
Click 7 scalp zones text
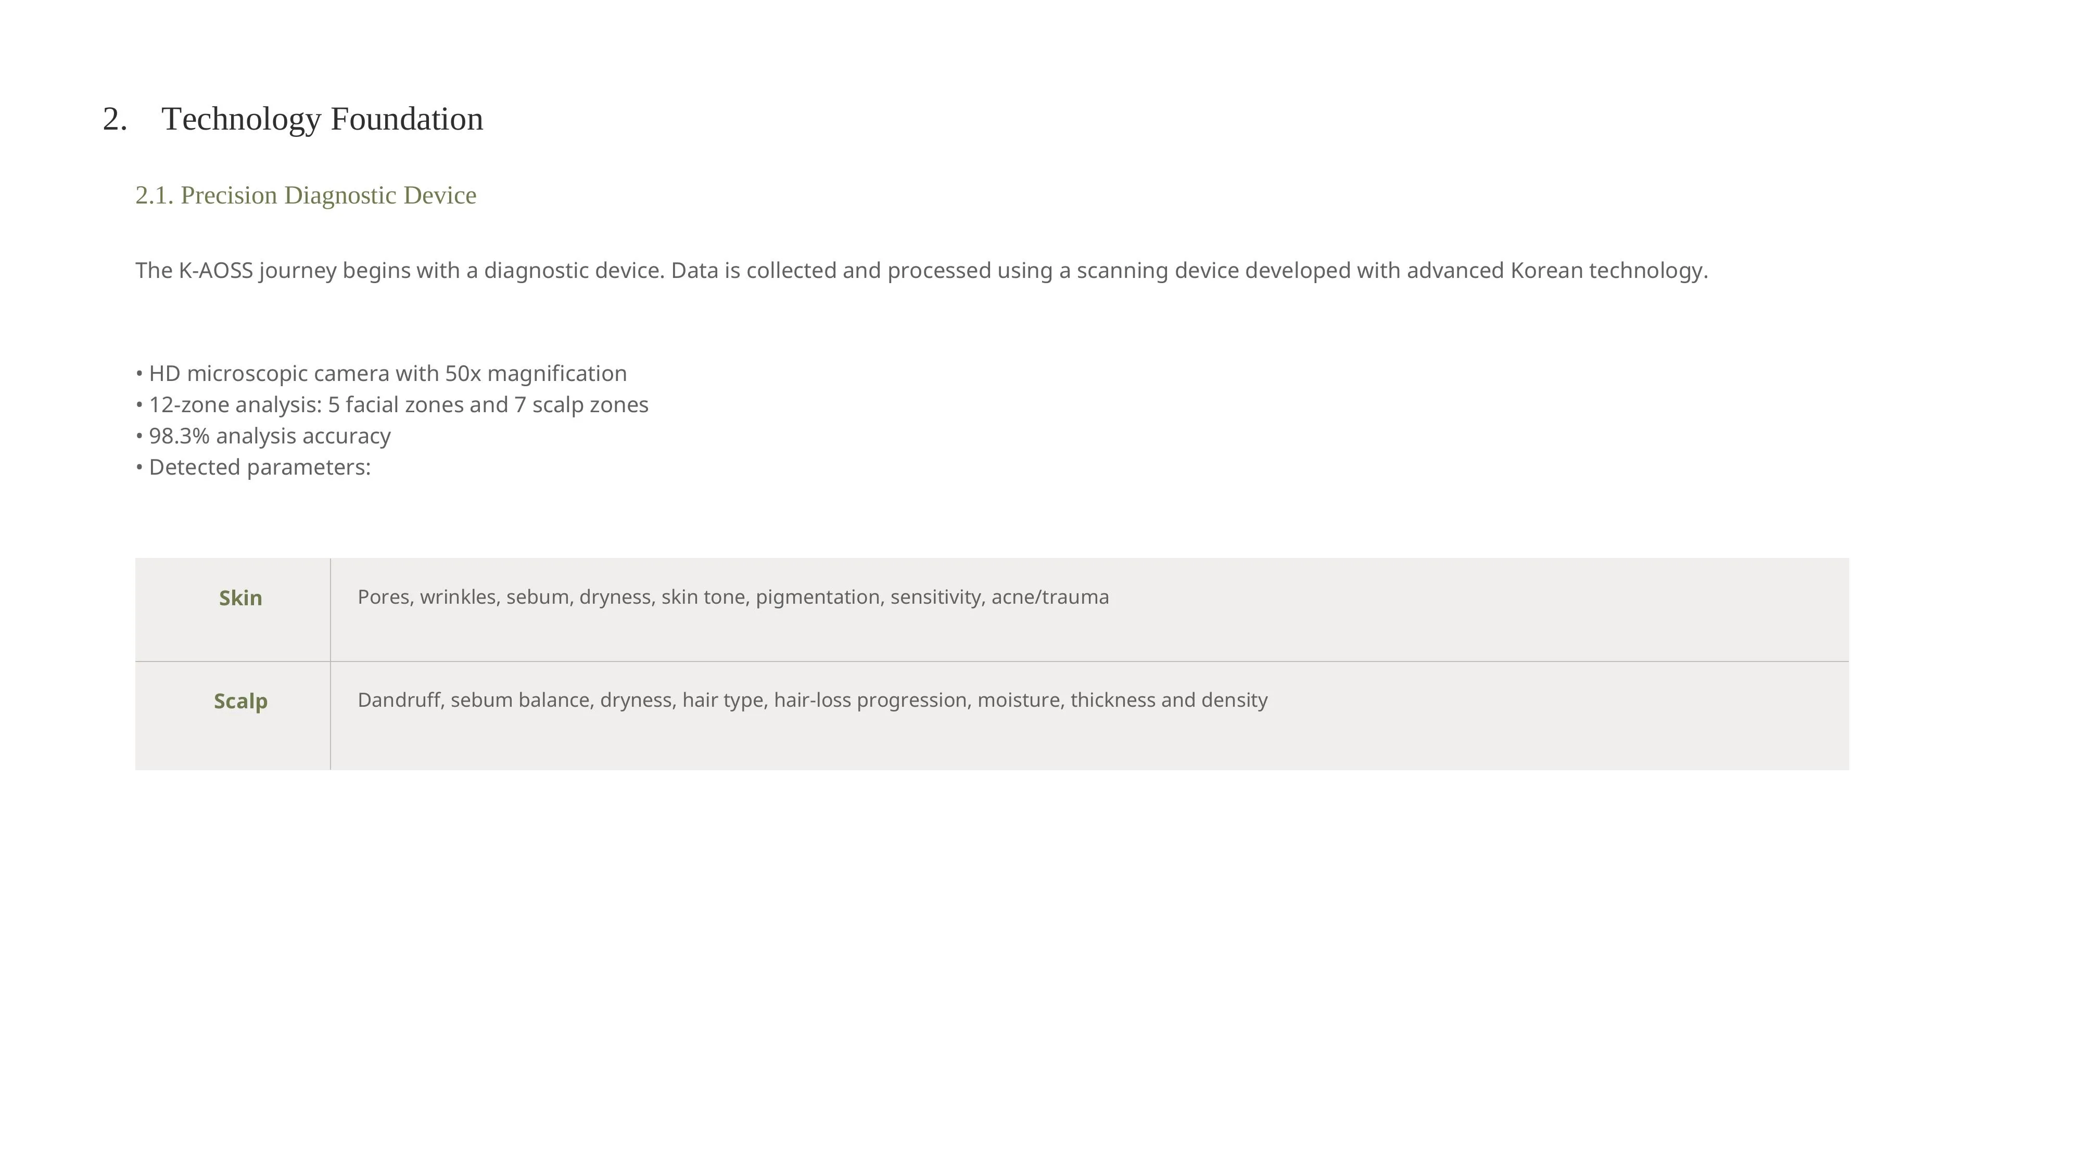pyautogui.click(x=581, y=405)
